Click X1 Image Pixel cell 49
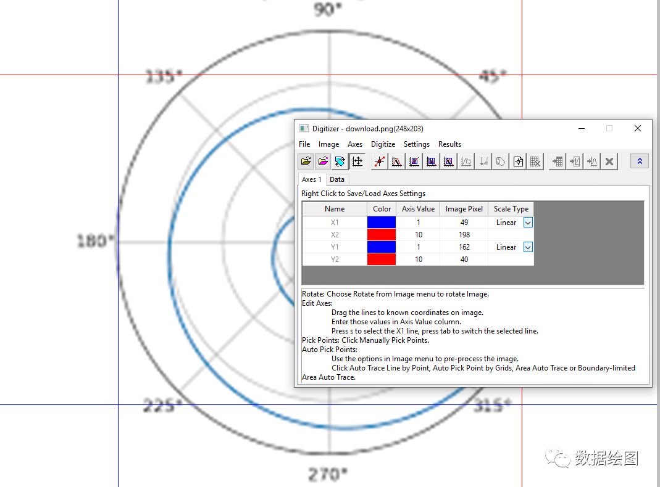This screenshot has height=487, width=660. coord(464,223)
